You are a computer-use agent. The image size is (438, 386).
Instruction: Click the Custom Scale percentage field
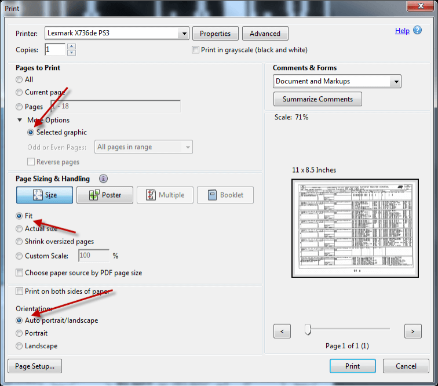tap(94, 256)
